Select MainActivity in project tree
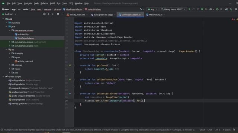The image size is (238, 133). (22, 34)
